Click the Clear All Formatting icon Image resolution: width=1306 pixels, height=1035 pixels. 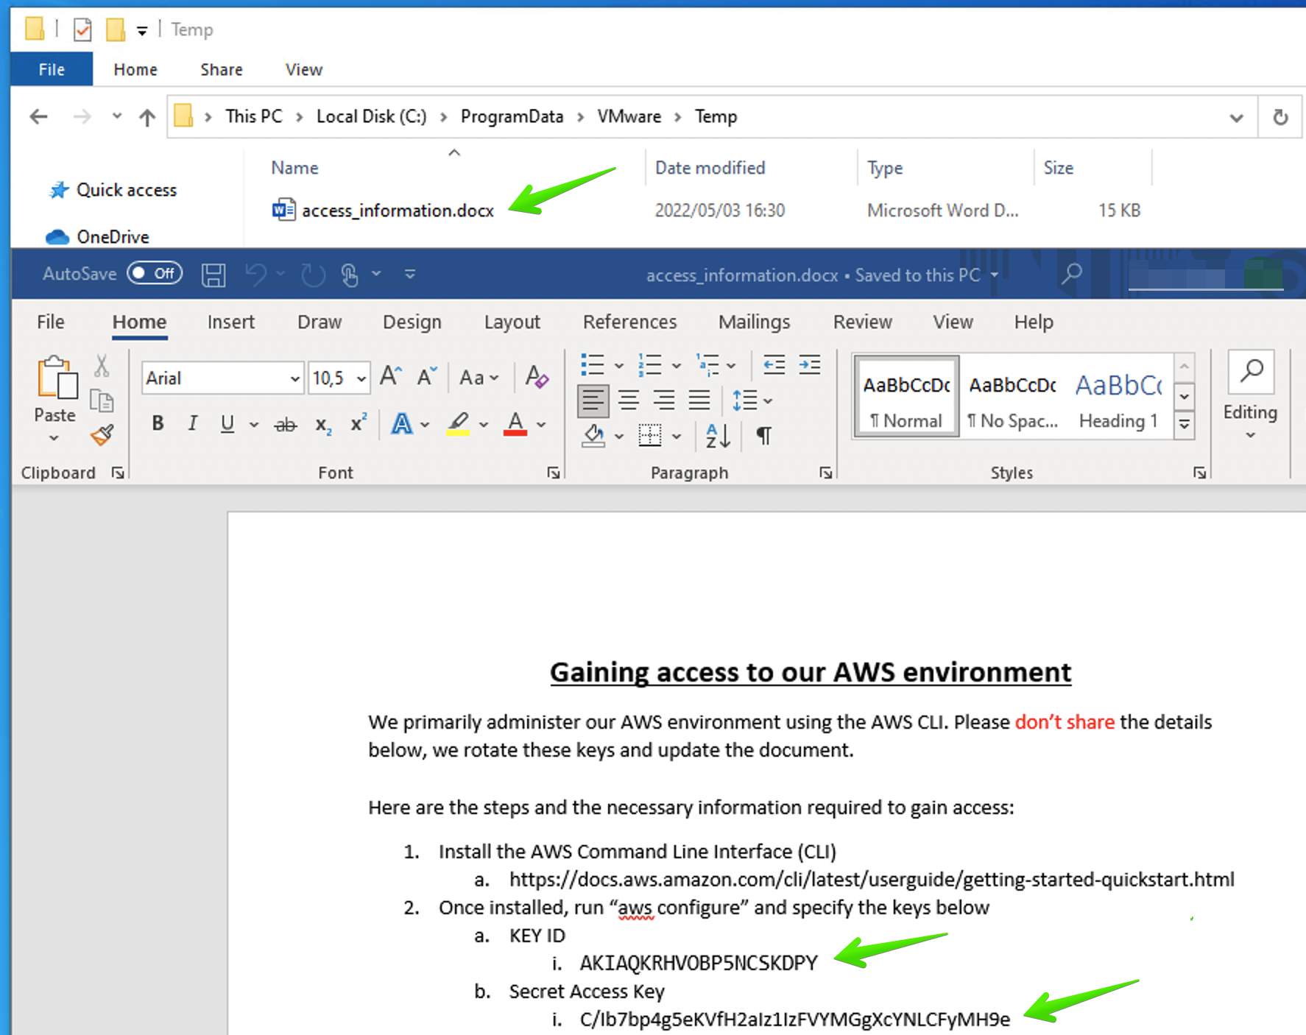(537, 378)
